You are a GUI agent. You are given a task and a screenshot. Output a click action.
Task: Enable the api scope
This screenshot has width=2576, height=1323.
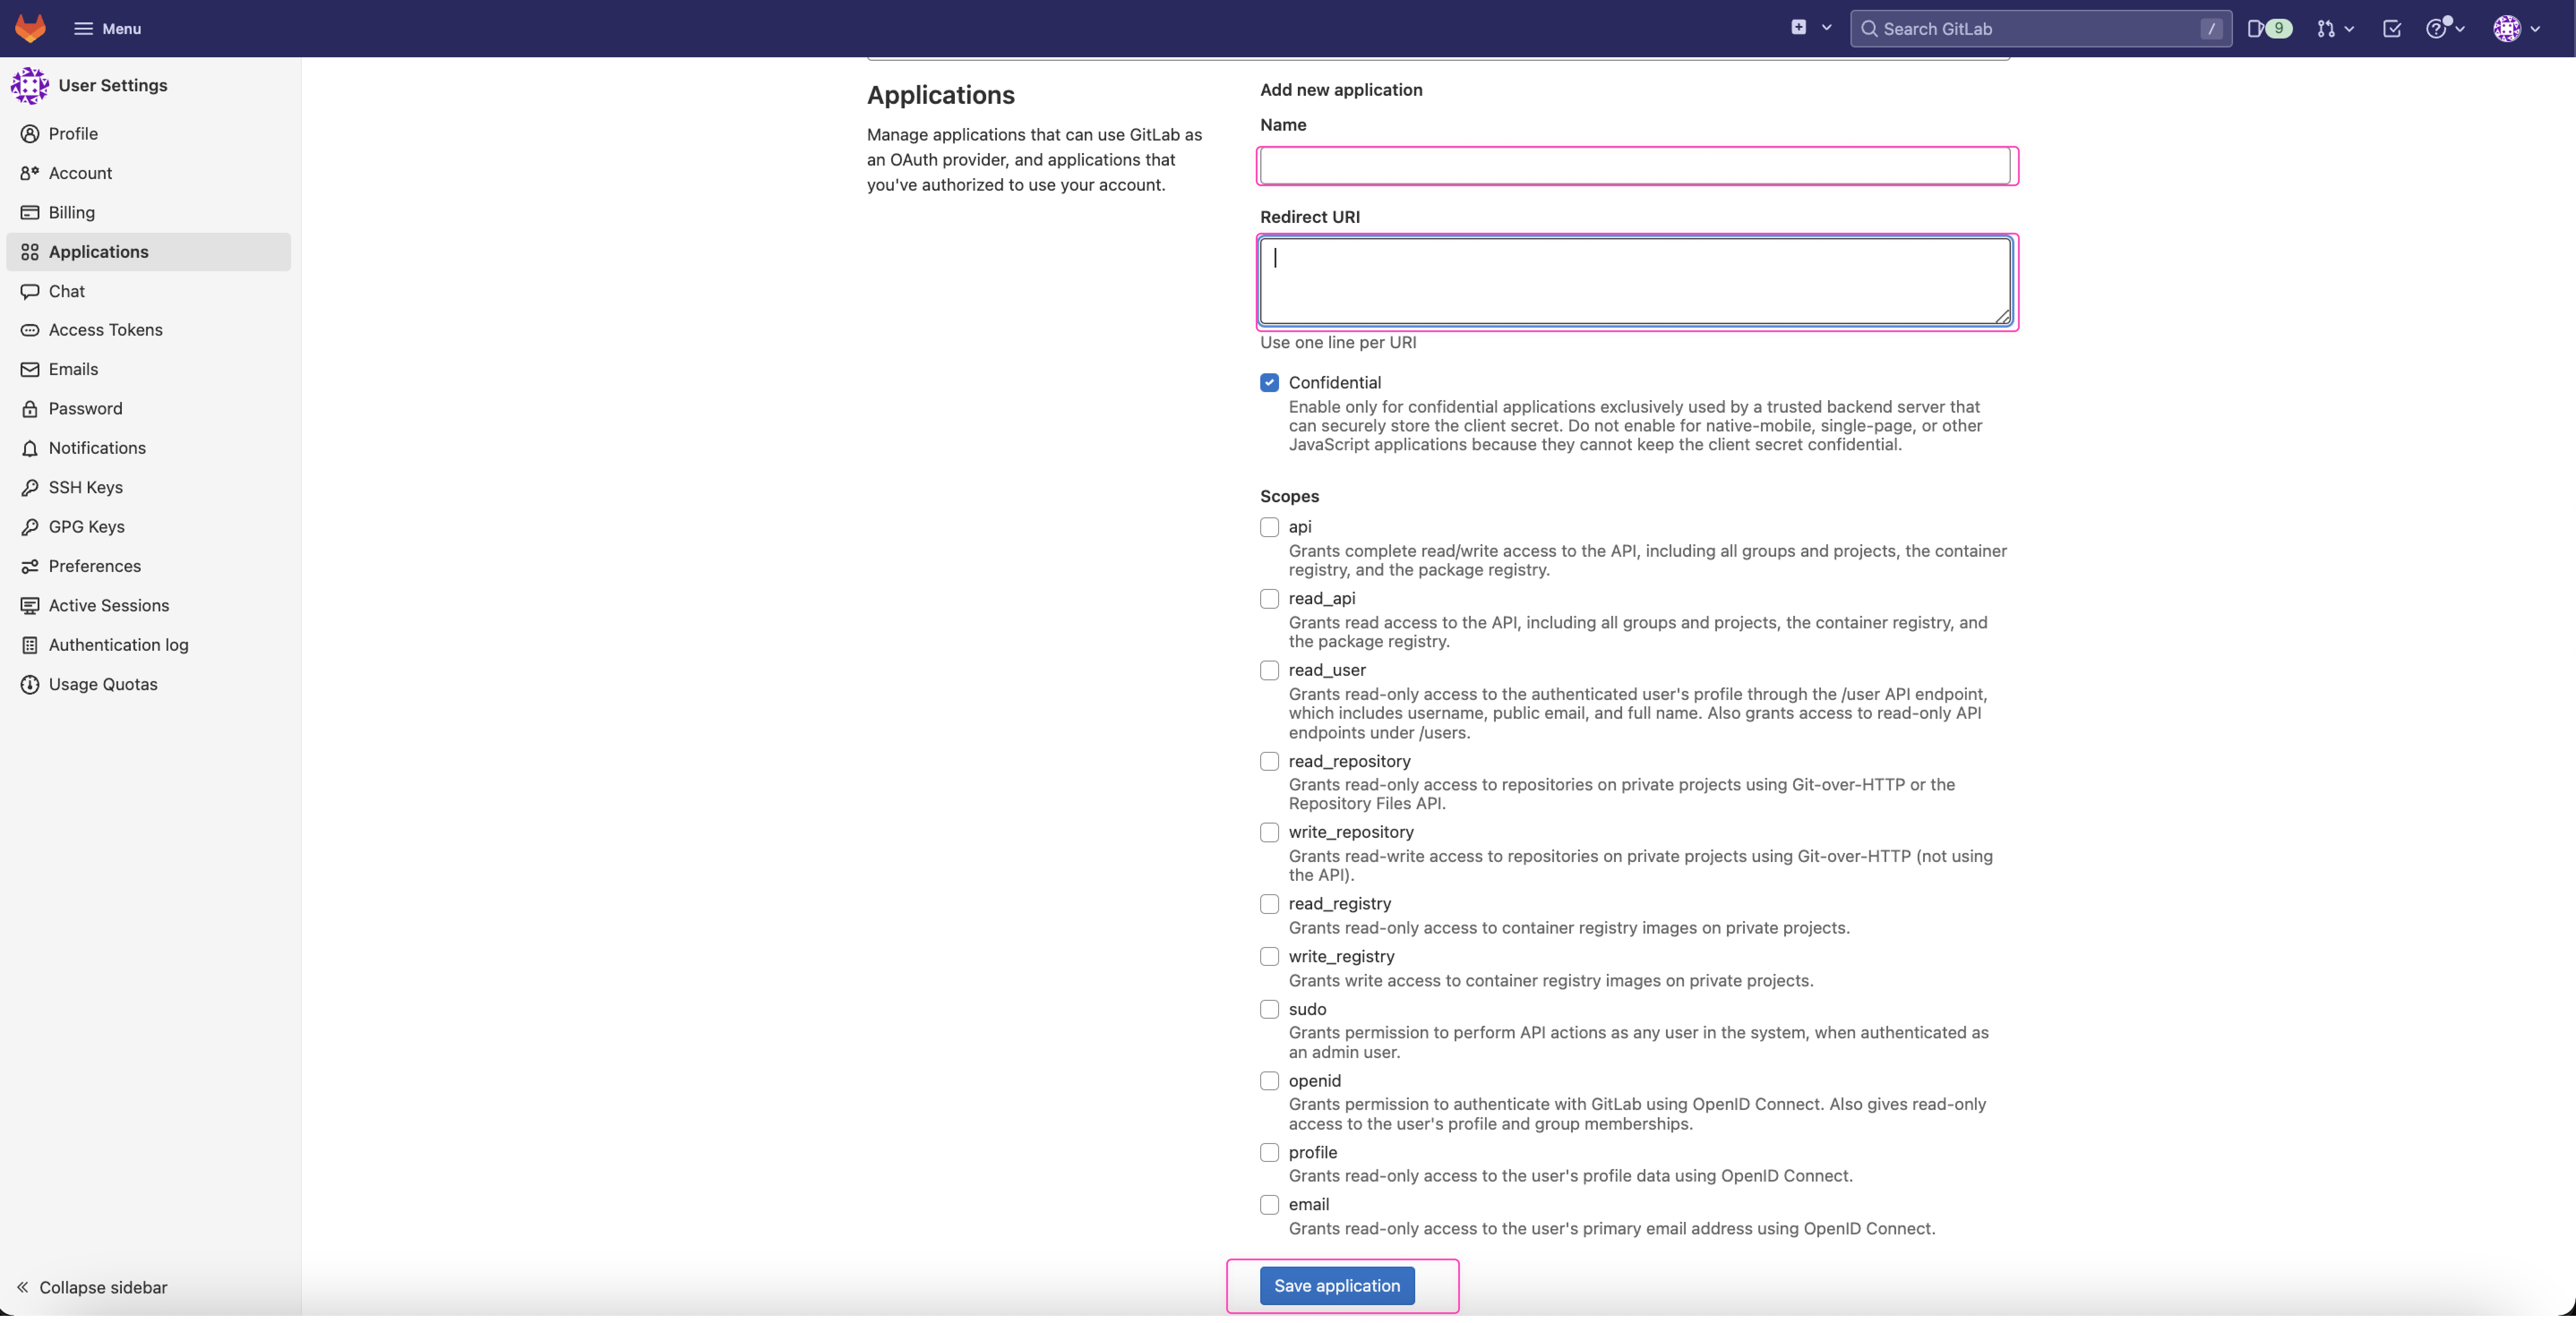coord(1269,527)
